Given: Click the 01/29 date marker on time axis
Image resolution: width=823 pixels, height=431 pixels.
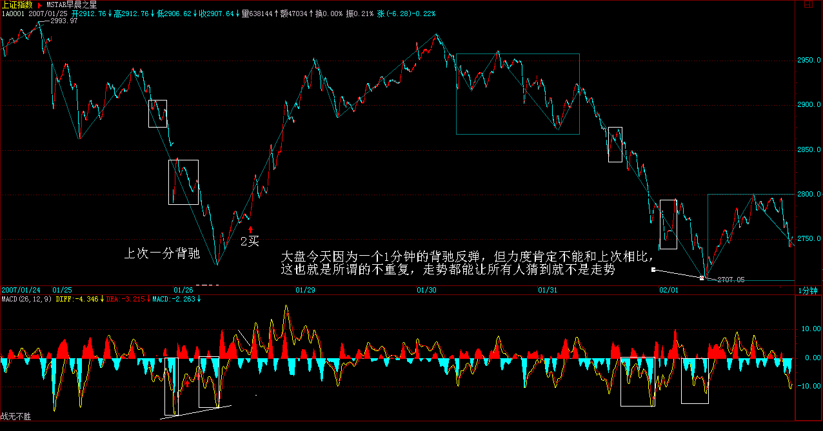Looking at the screenshot, I should pos(305,291).
